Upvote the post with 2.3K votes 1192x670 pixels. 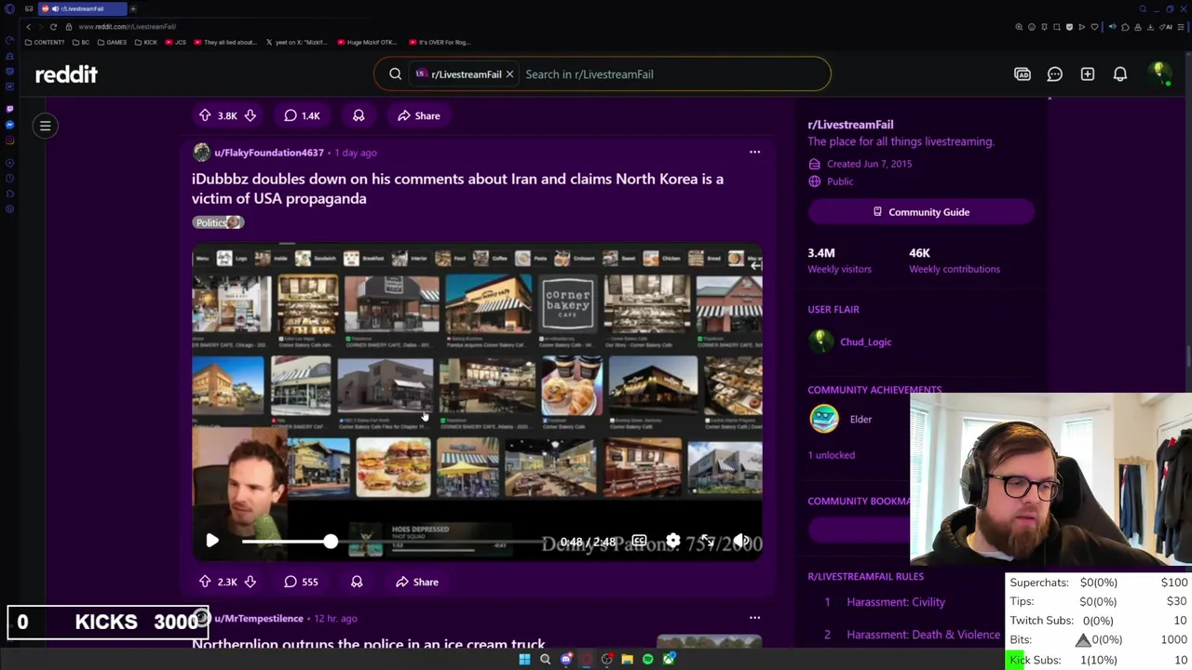click(x=205, y=582)
